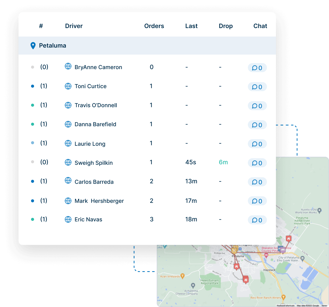Image resolution: width=329 pixels, height=307 pixels.
Task: Click the globe icon beside Laurie Long
Action: (68, 143)
